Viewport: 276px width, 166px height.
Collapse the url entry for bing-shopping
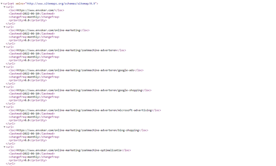point(5,127)
